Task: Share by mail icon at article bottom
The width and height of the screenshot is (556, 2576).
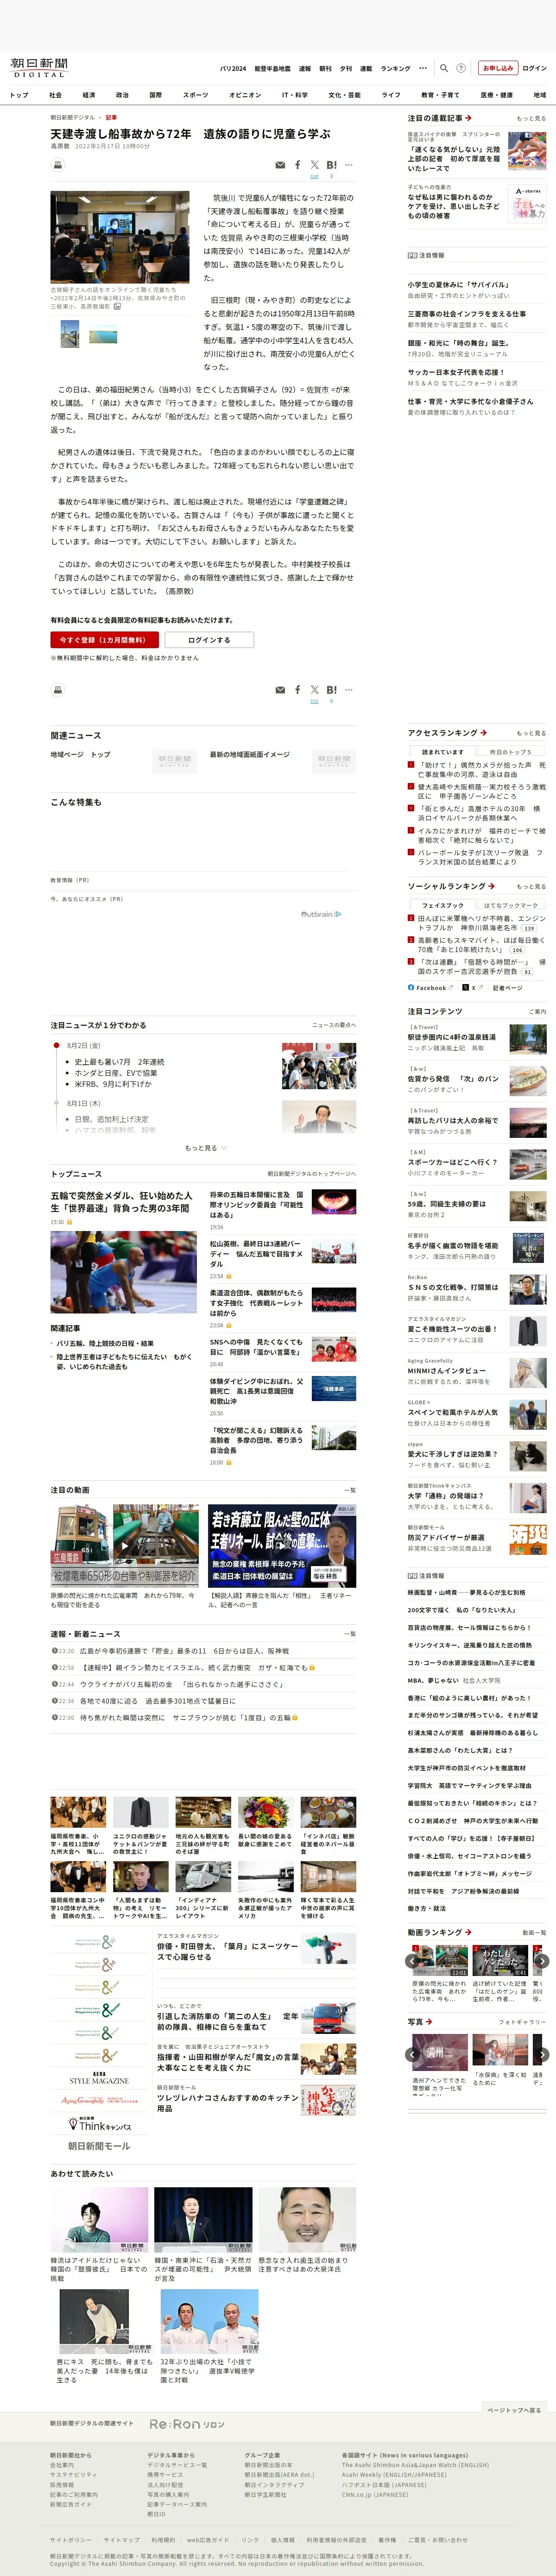Action: 280,690
